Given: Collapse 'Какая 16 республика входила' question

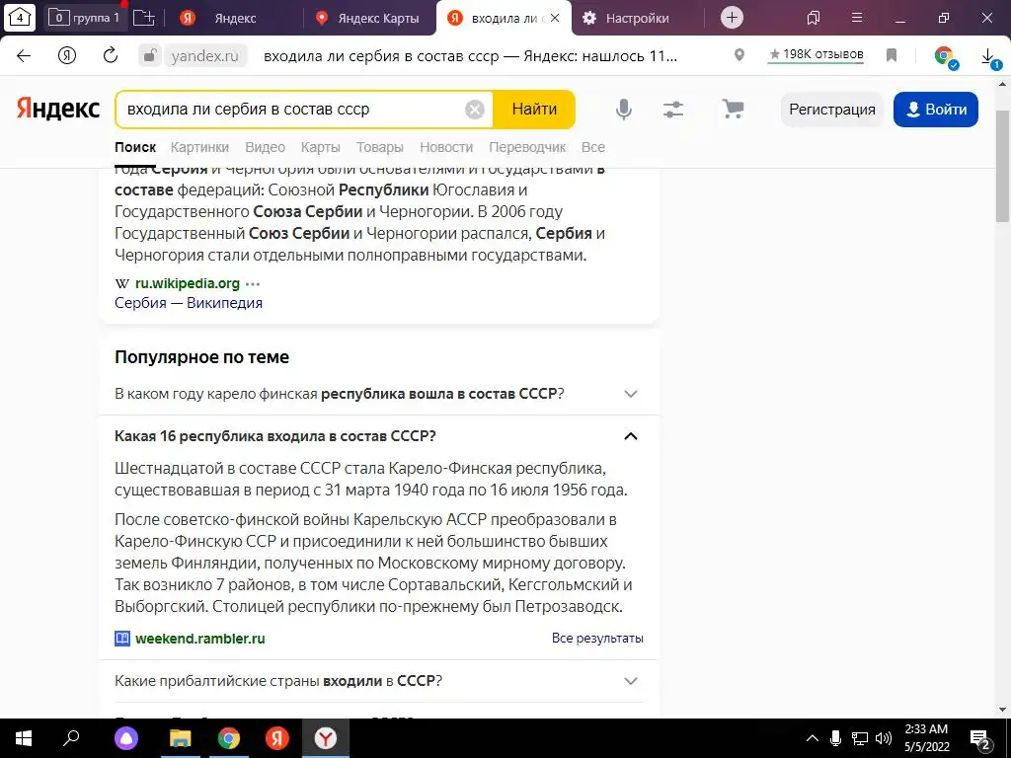Looking at the screenshot, I should coord(379,436).
